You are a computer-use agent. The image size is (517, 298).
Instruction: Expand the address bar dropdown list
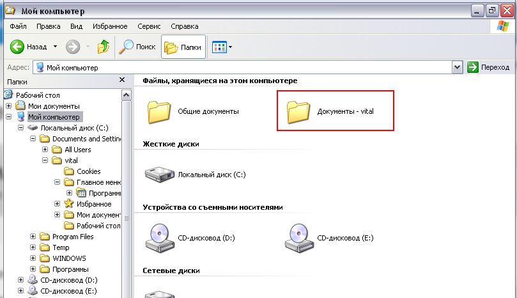point(457,68)
